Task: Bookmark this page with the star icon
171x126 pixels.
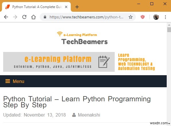Action: [x=131, y=17]
